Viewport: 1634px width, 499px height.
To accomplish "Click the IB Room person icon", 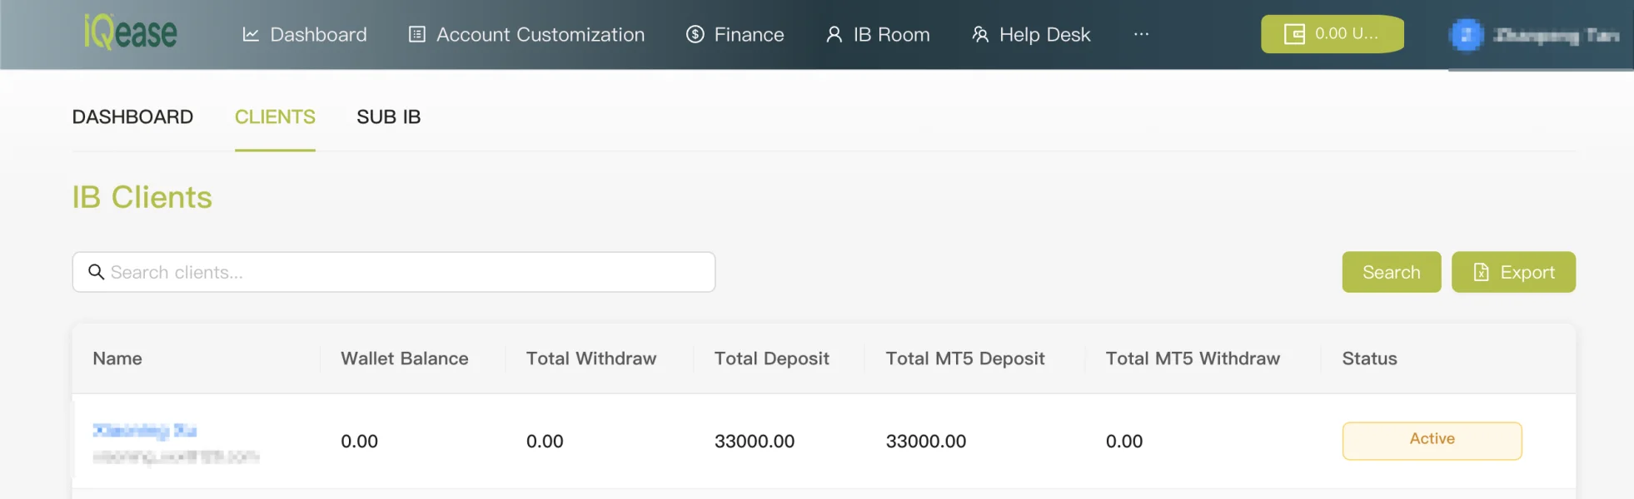I will coord(834,34).
